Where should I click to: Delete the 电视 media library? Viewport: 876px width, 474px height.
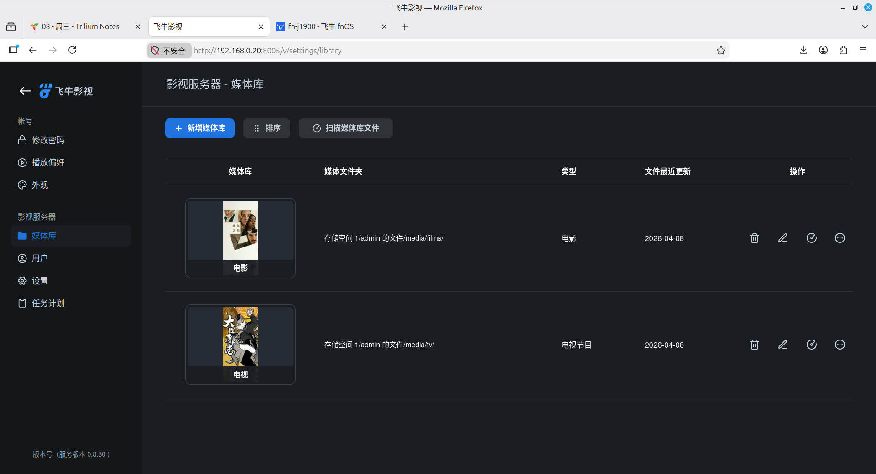click(755, 345)
